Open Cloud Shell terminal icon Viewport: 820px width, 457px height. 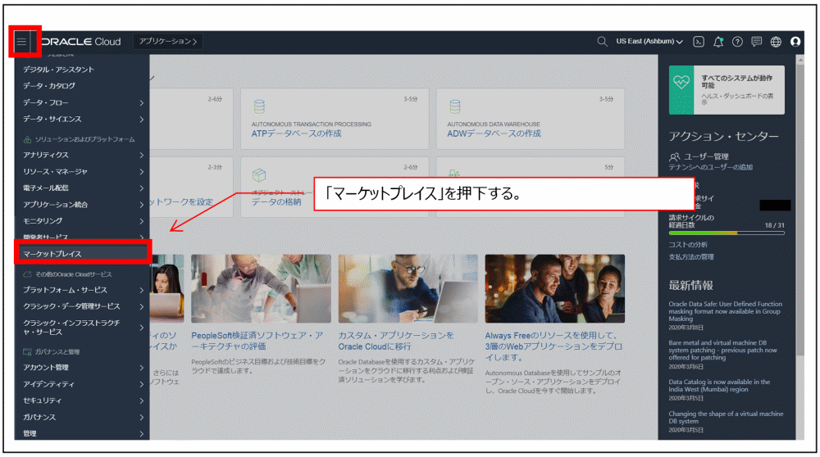click(698, 42)
